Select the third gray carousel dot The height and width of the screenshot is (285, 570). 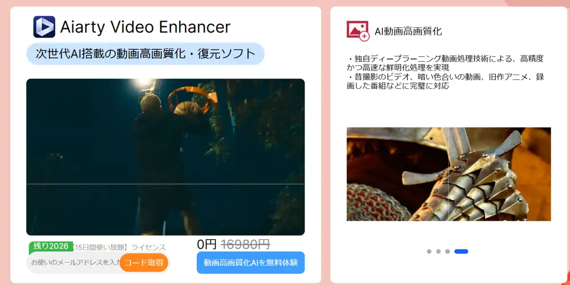click(448, 252)
